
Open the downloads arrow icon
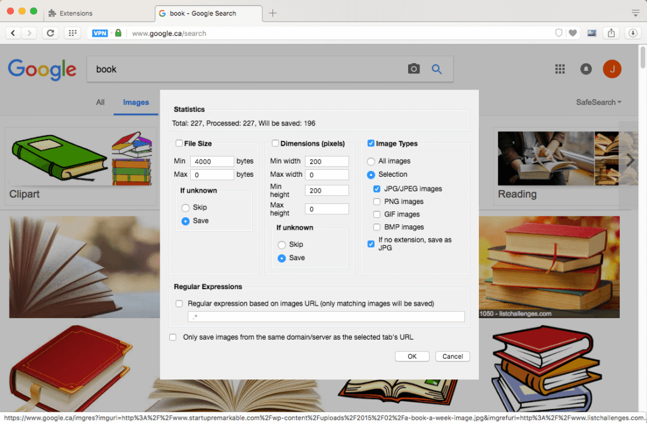coord(632,33)
